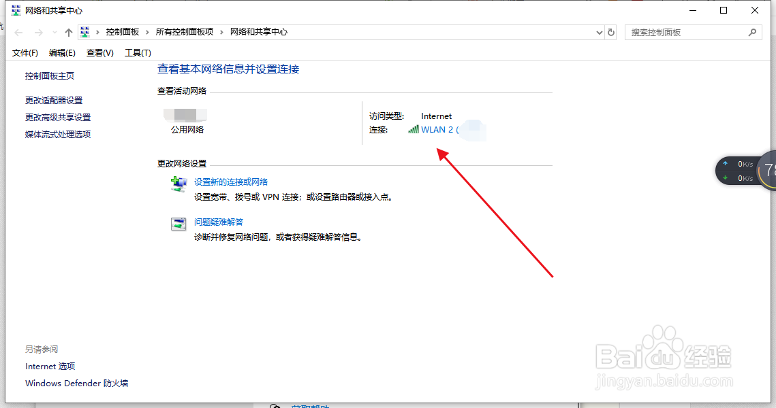776x408 pixels.
Task: Open 更改适配器设置
Action: (53, 100)
